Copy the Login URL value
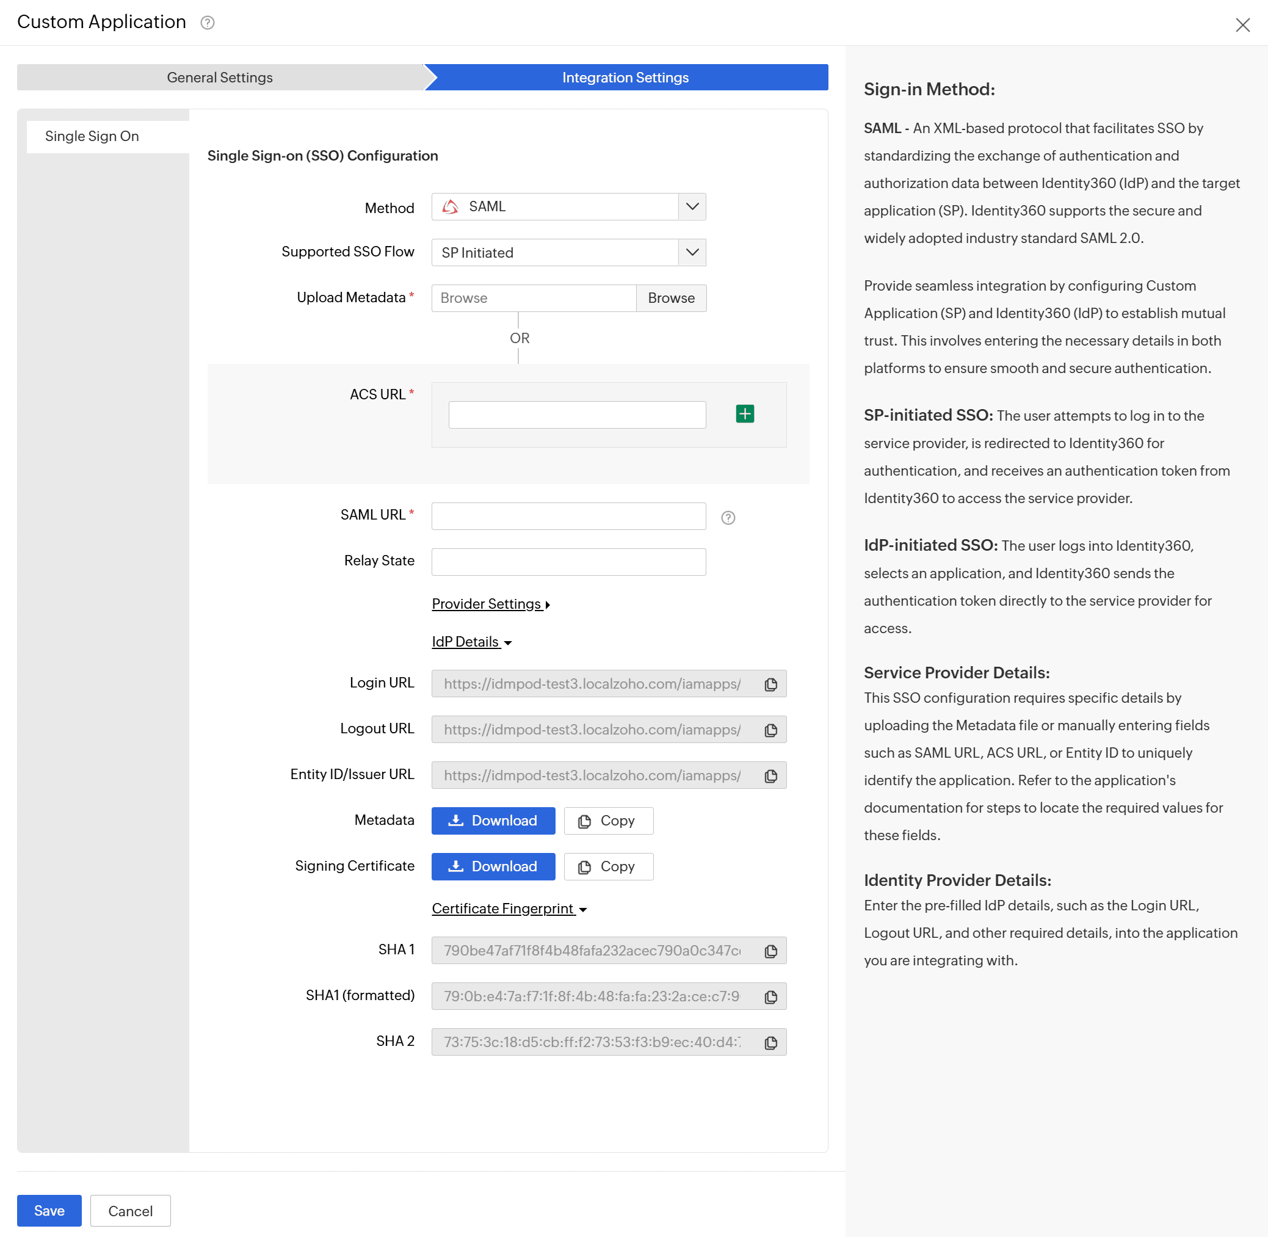Image resolution: width=1268 pixels, height=1237 pixels. click(770, 684)
